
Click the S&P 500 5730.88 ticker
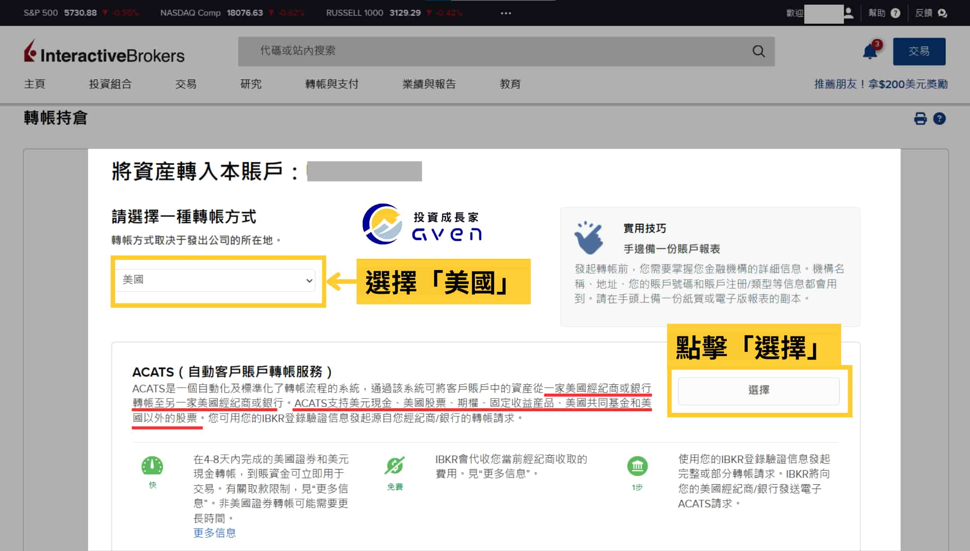point(81,13)
